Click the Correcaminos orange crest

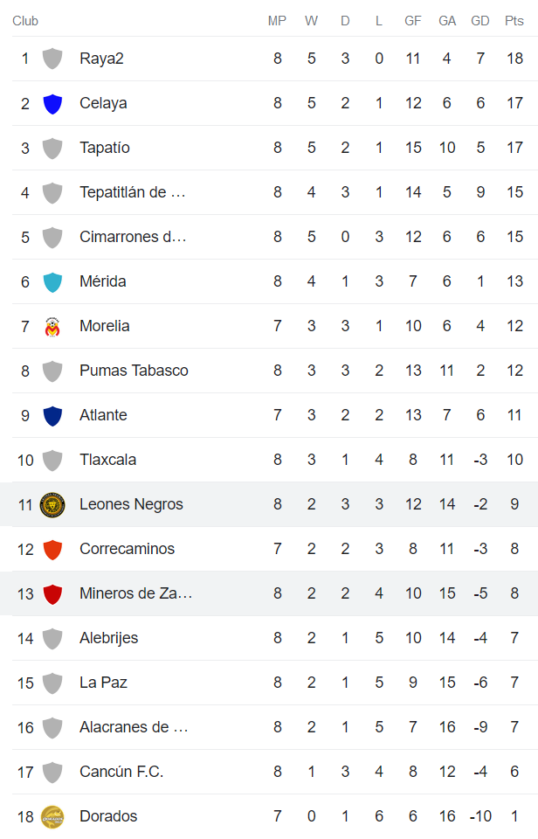point(52,549)
